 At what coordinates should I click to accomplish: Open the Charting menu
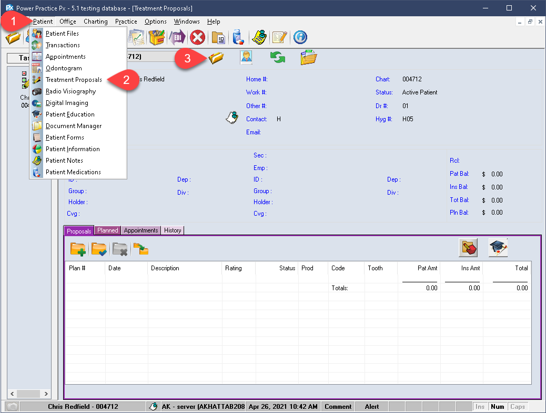(x=95, y=22)
